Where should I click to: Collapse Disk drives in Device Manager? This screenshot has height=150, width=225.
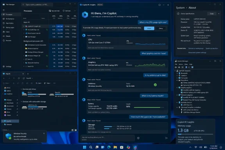[177, 80]
